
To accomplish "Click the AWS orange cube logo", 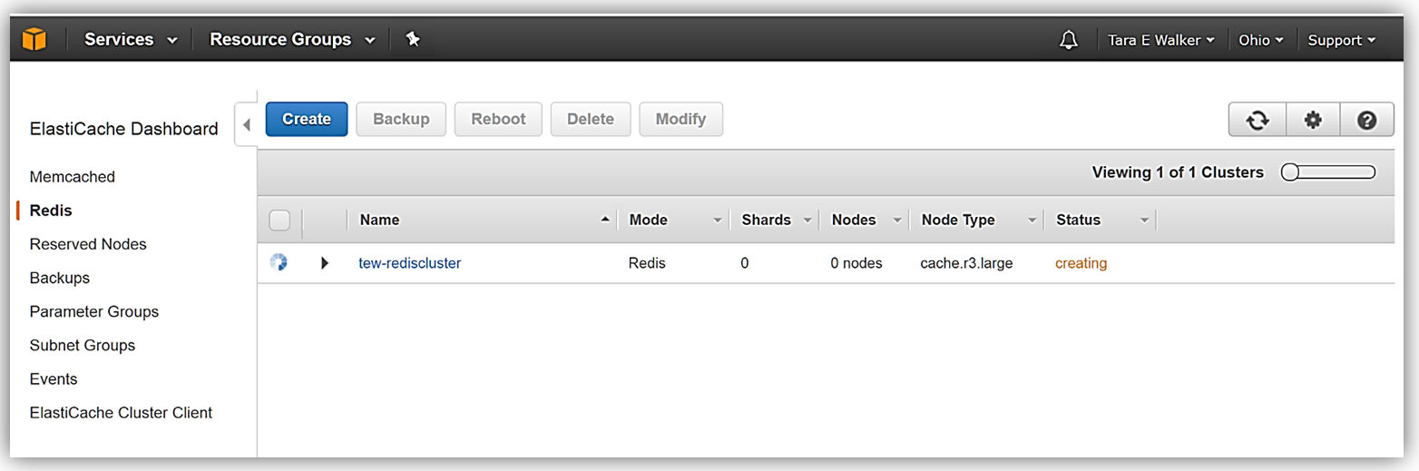I will click(x=34, y=40).
